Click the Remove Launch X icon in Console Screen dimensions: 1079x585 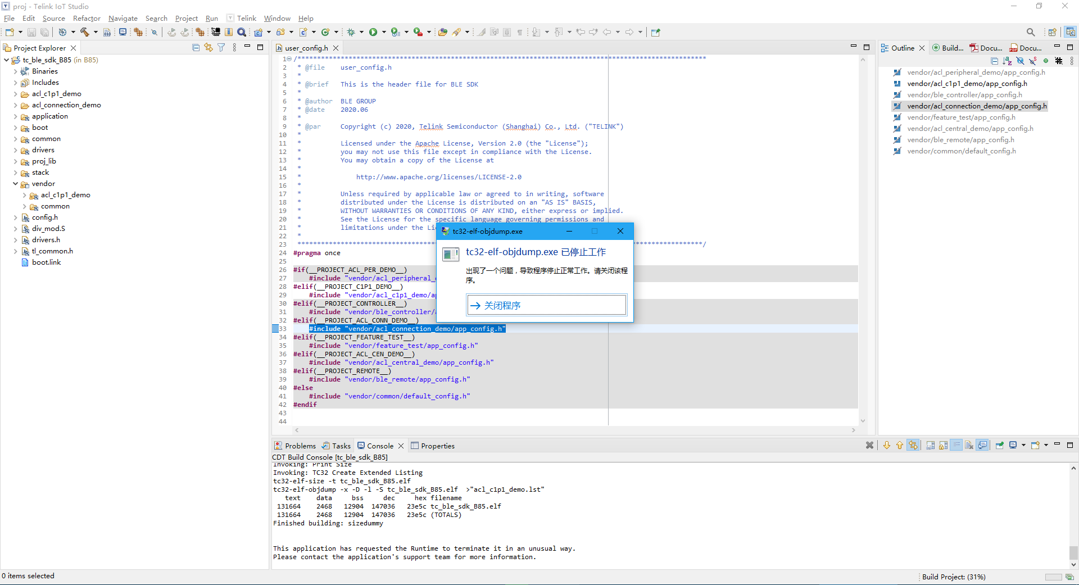(870, 445)
